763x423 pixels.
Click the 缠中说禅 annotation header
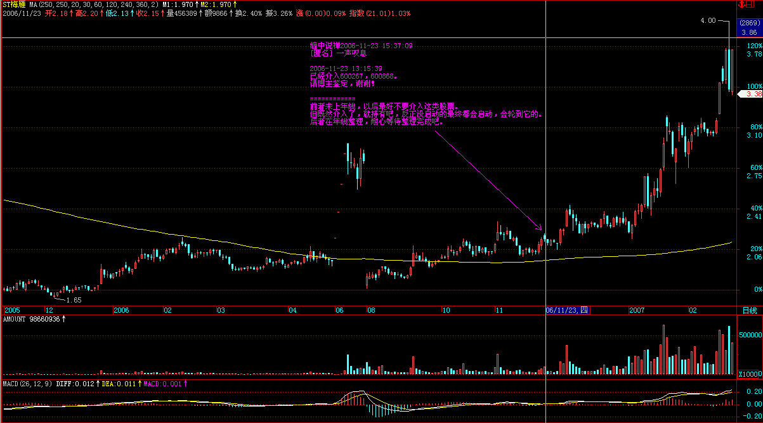pos(324,46)
